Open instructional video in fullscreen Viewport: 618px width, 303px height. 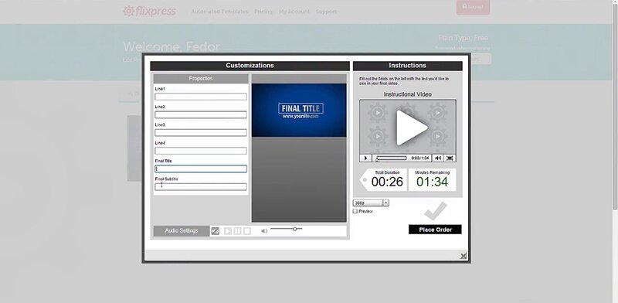(450, 158)
